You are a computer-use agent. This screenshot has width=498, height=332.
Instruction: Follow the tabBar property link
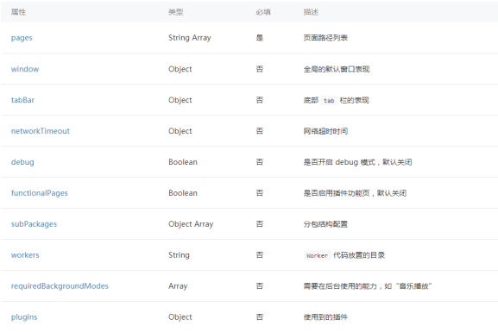point(22,100)
